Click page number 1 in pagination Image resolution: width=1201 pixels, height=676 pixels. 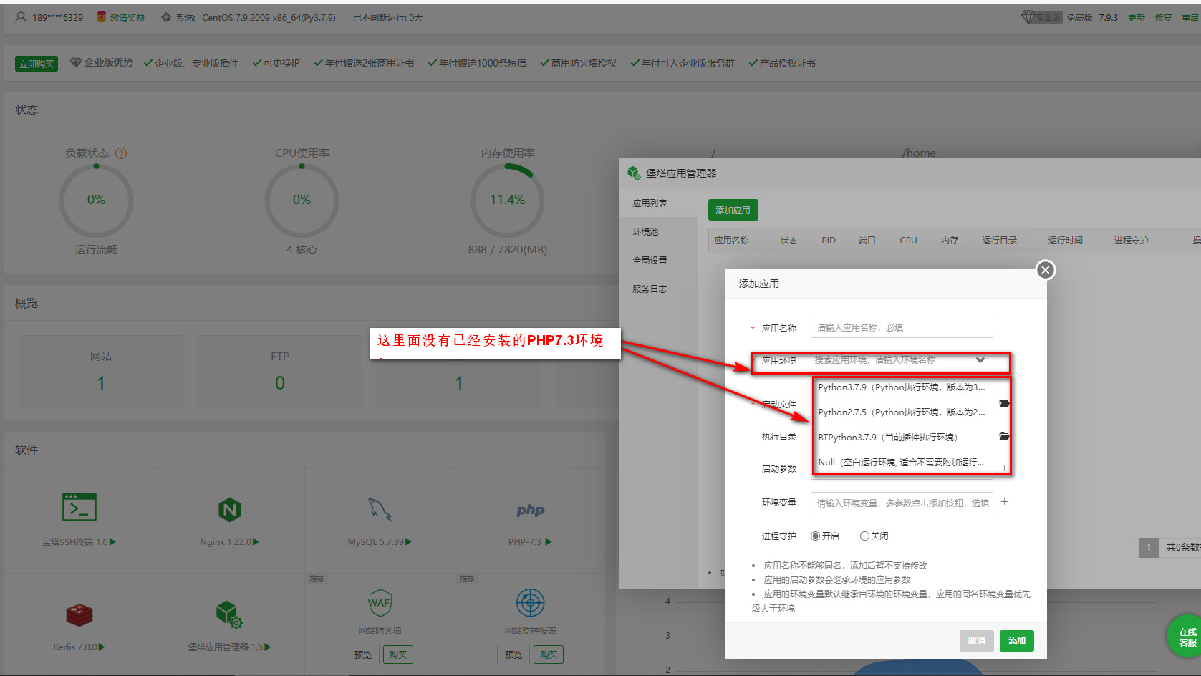(1149, 548)
